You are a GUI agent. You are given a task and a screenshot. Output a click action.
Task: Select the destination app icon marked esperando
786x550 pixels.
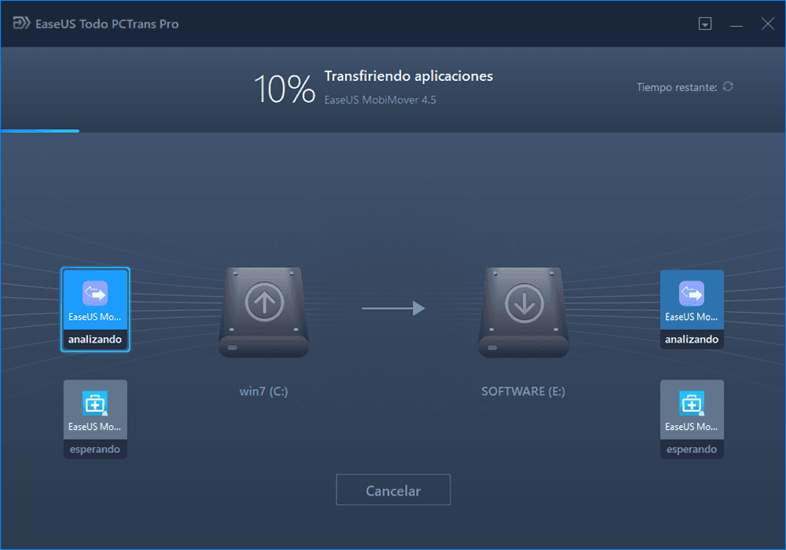(691, 403)
